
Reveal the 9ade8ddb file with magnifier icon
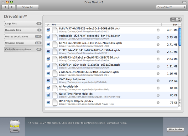click(x=158, y=37)
